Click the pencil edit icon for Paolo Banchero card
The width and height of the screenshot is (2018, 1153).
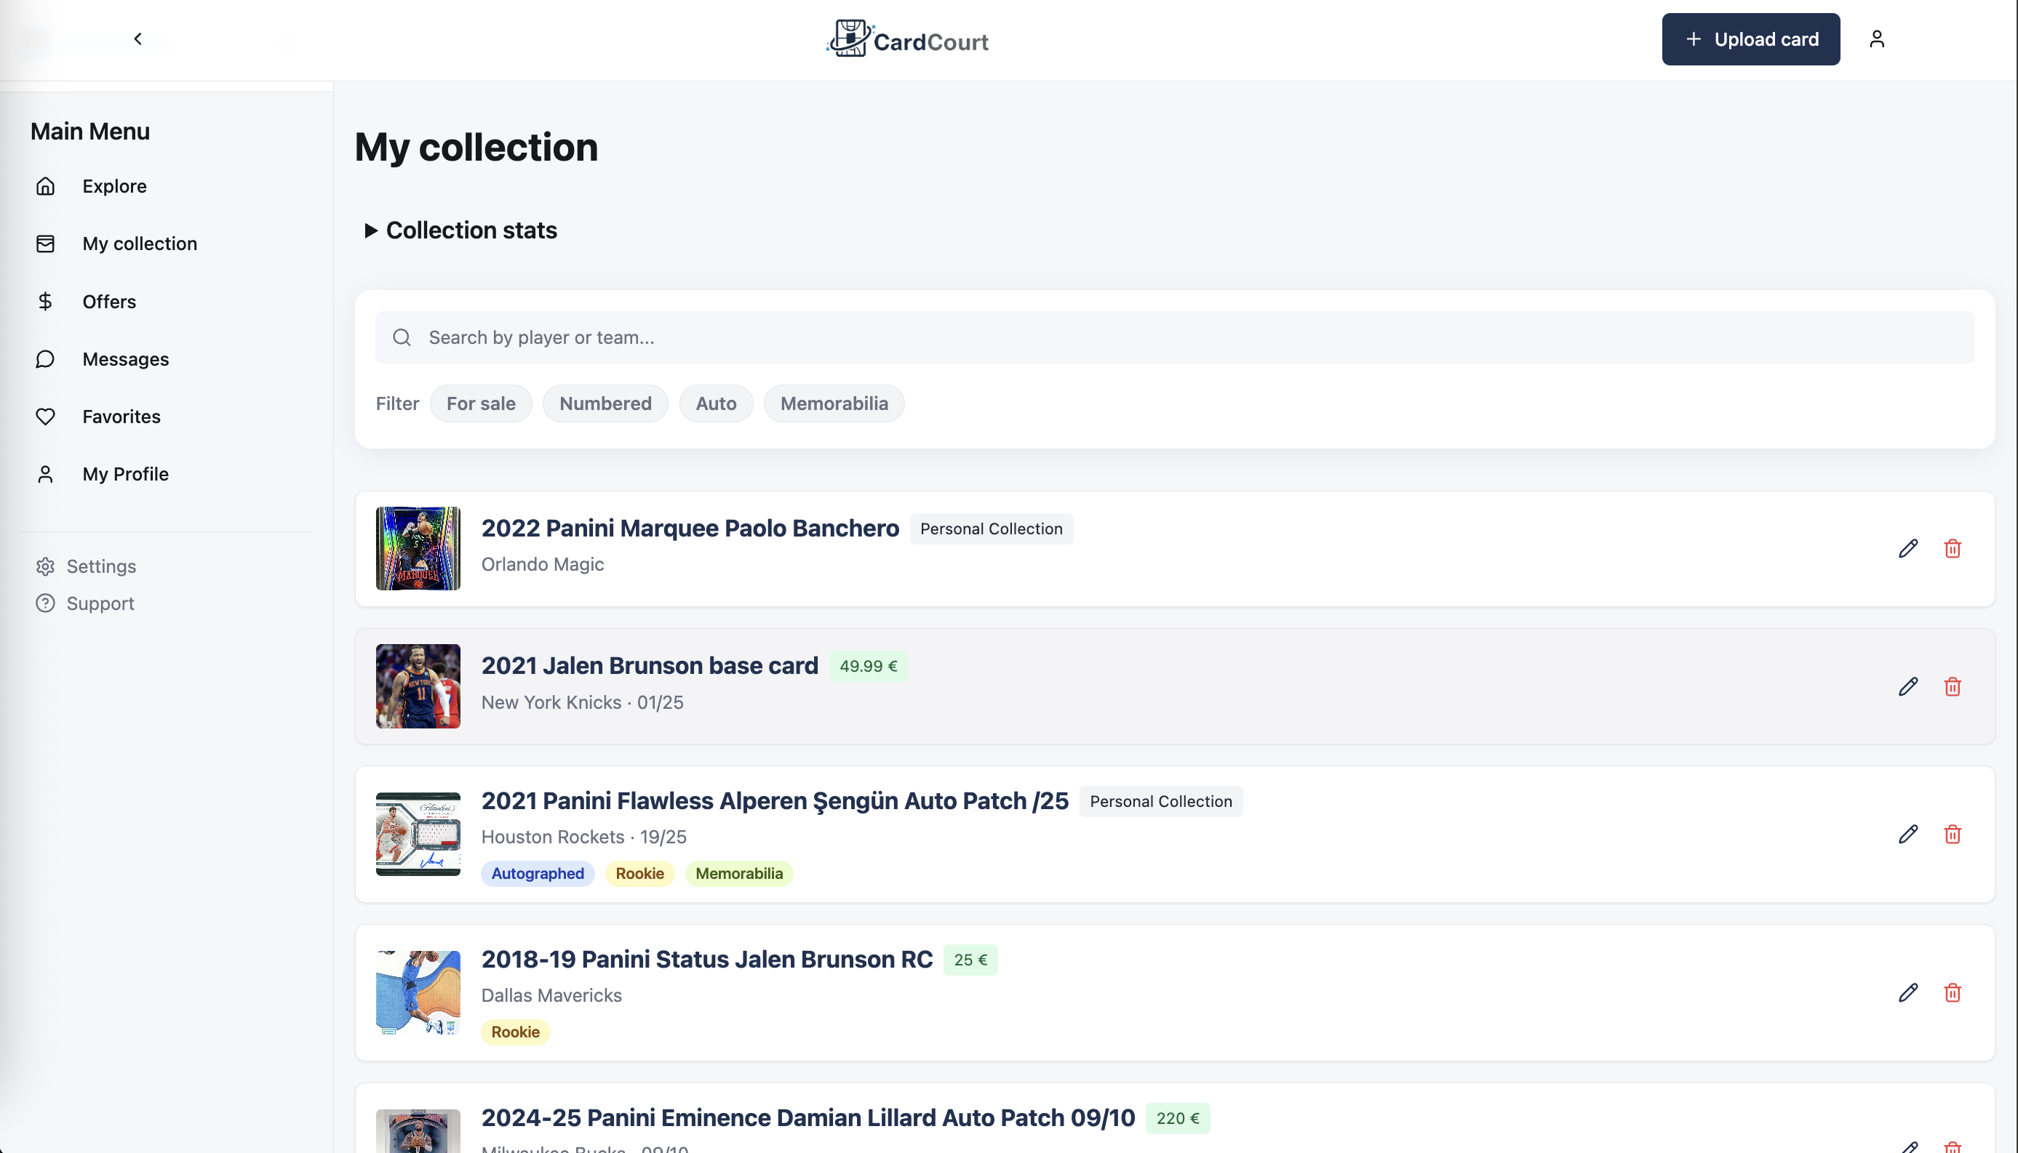[x=1908, y=548]
